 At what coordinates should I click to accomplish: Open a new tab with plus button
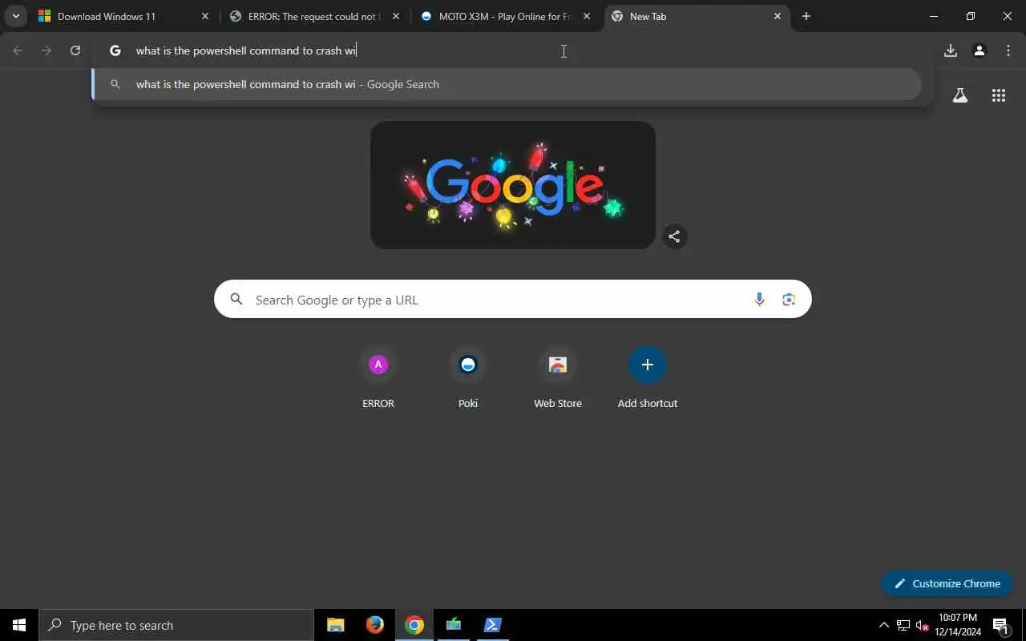point(806,16)
